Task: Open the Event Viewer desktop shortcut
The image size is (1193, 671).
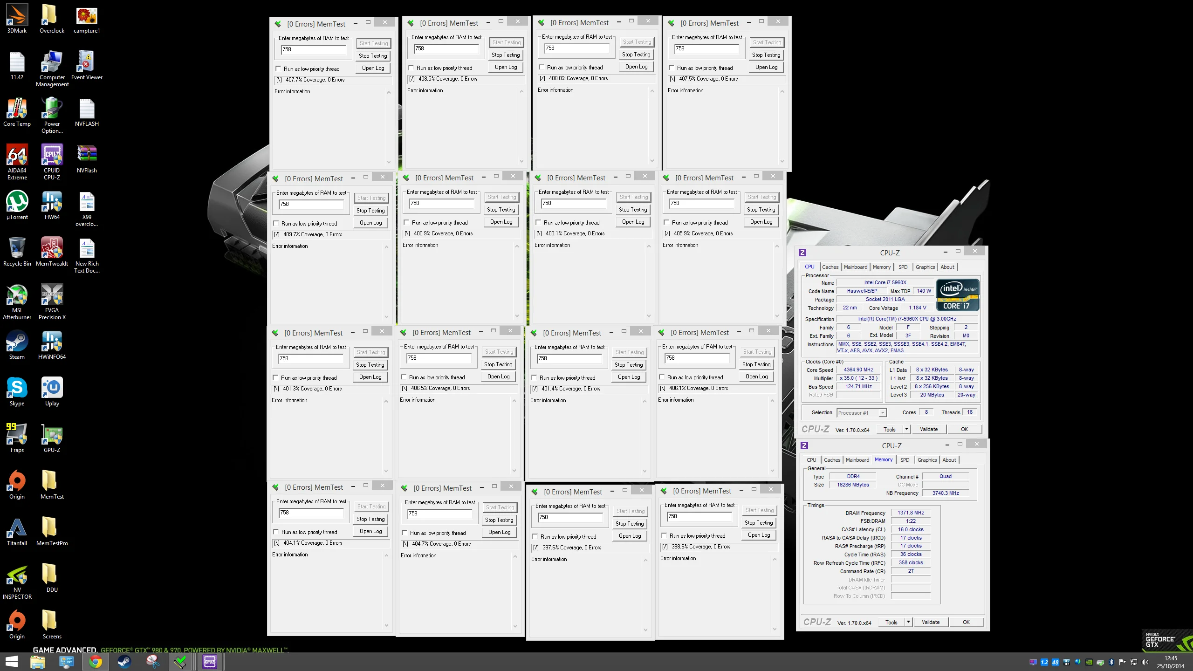Action: 87,66
